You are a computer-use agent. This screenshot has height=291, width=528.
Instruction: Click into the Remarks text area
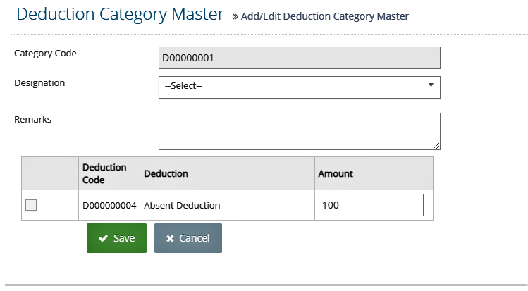(300, 131)
